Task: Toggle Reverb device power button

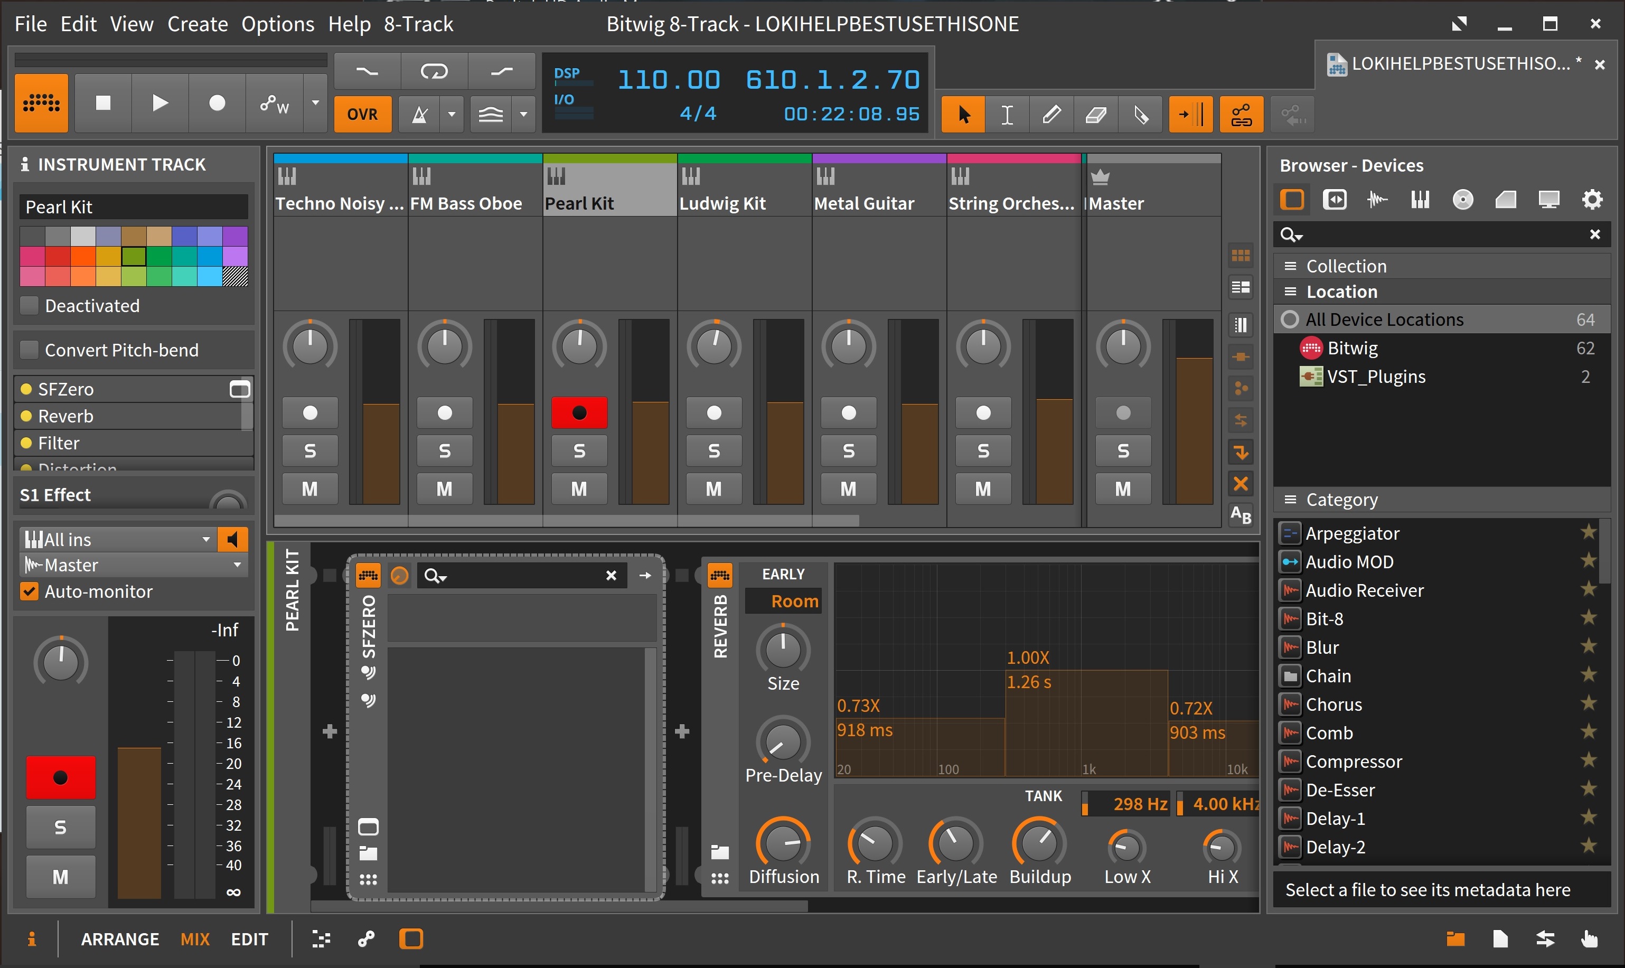Action: [720, 575]
